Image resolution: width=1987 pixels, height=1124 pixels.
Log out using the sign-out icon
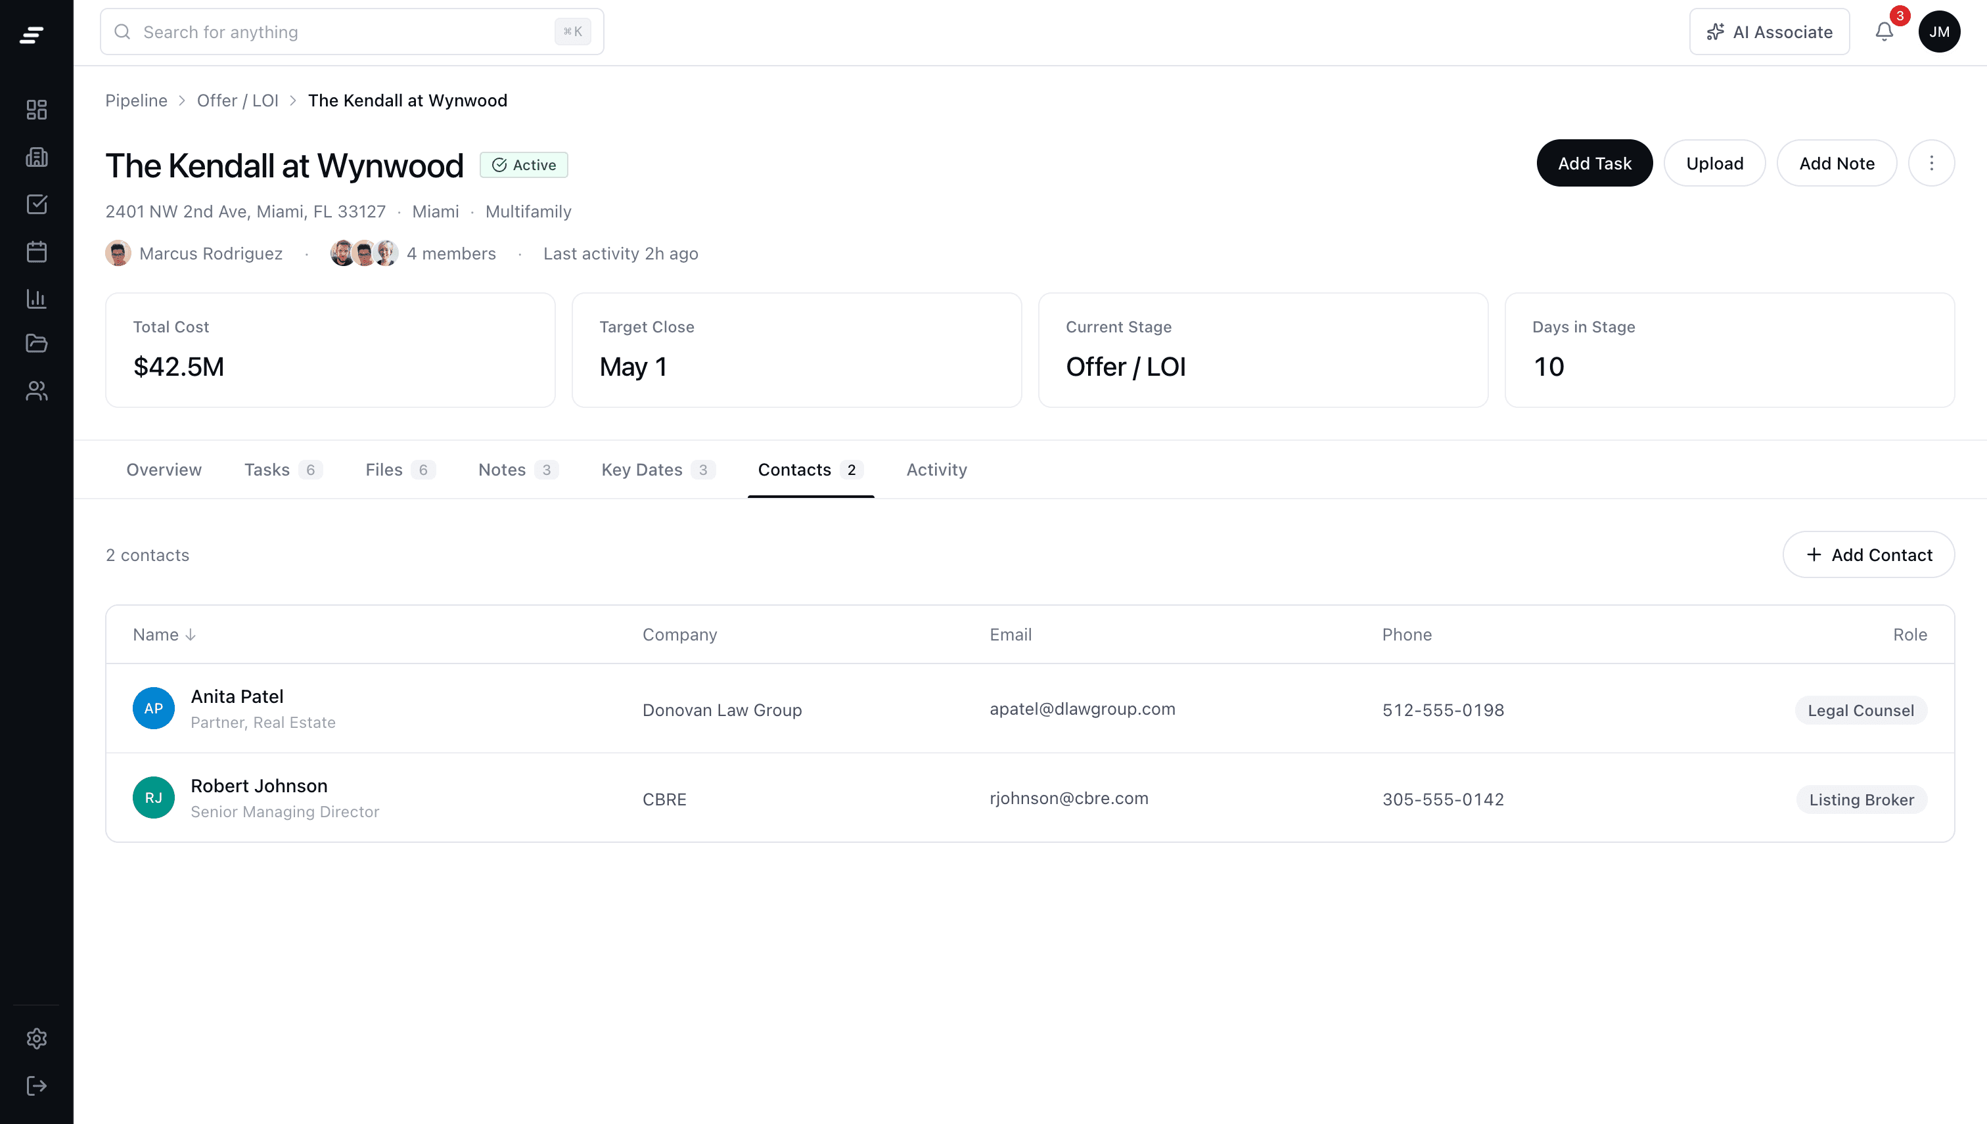(36, 1085)
